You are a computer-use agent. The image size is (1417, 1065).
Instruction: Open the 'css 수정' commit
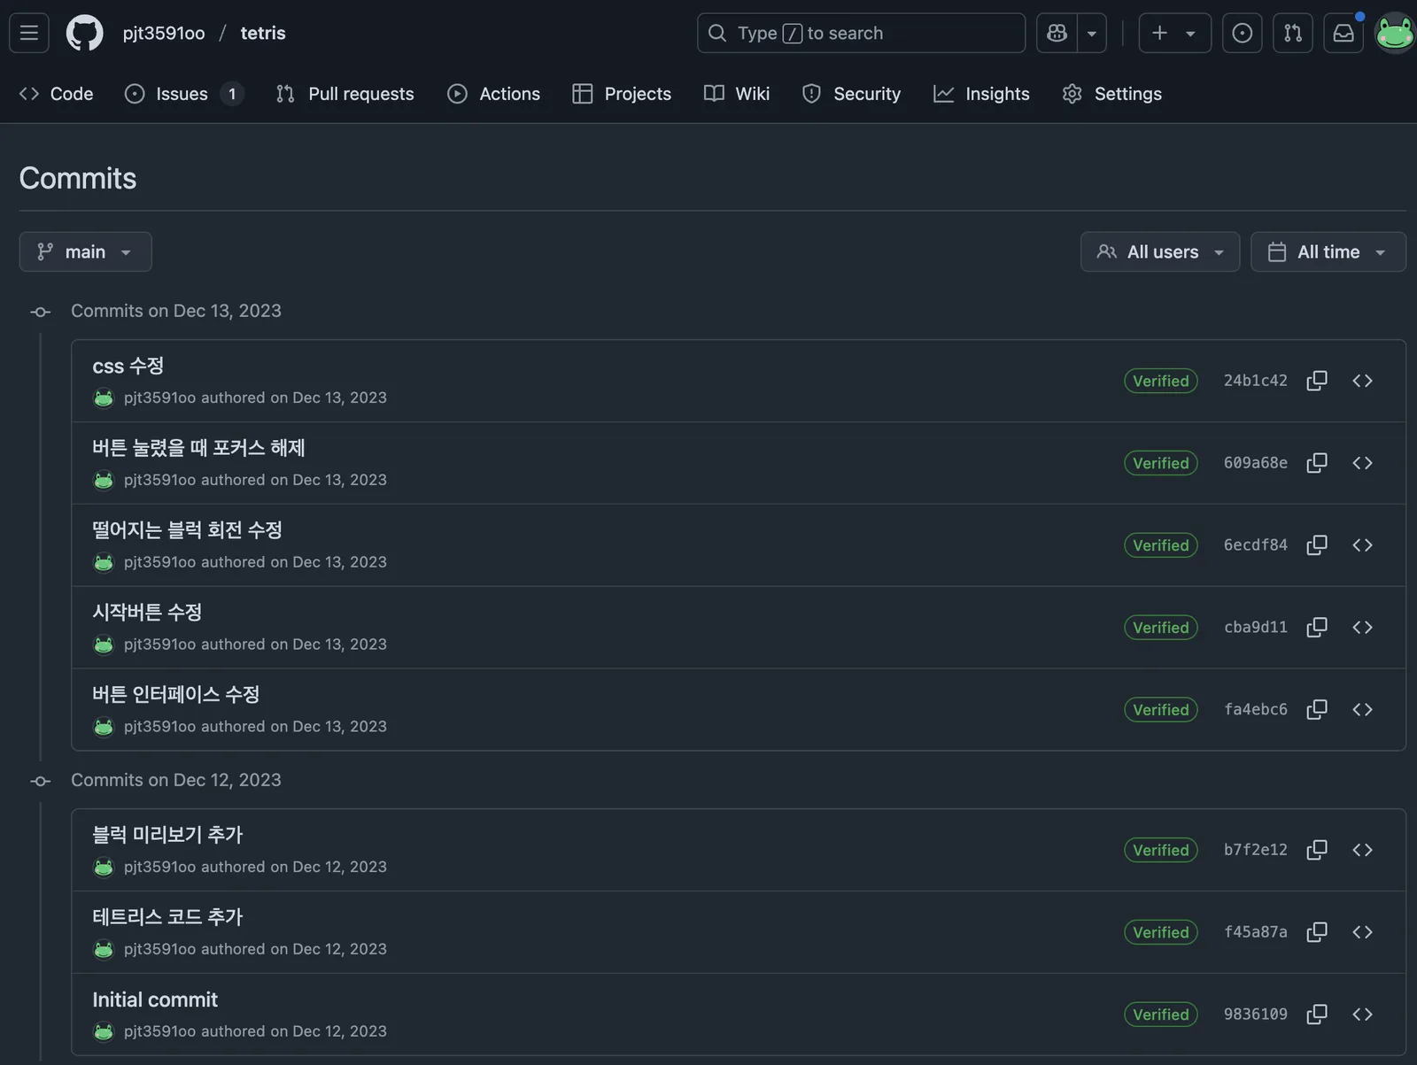[128, 367]
